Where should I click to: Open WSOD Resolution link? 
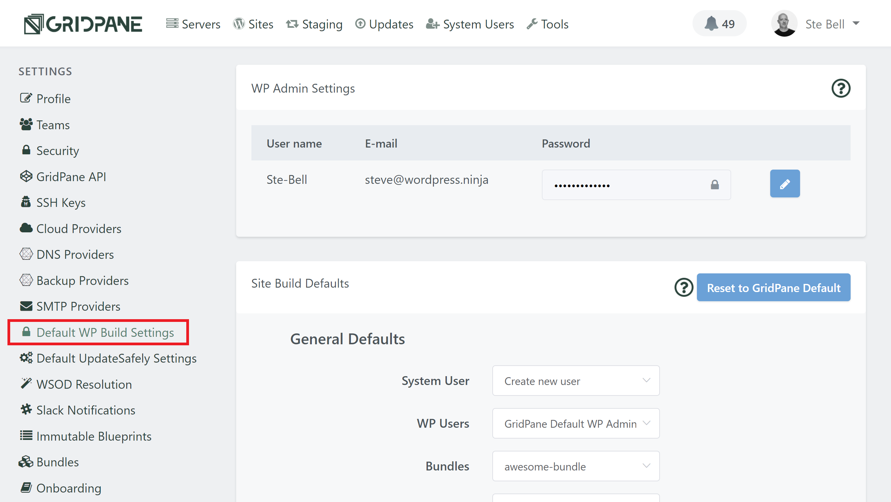pos(84,384)
